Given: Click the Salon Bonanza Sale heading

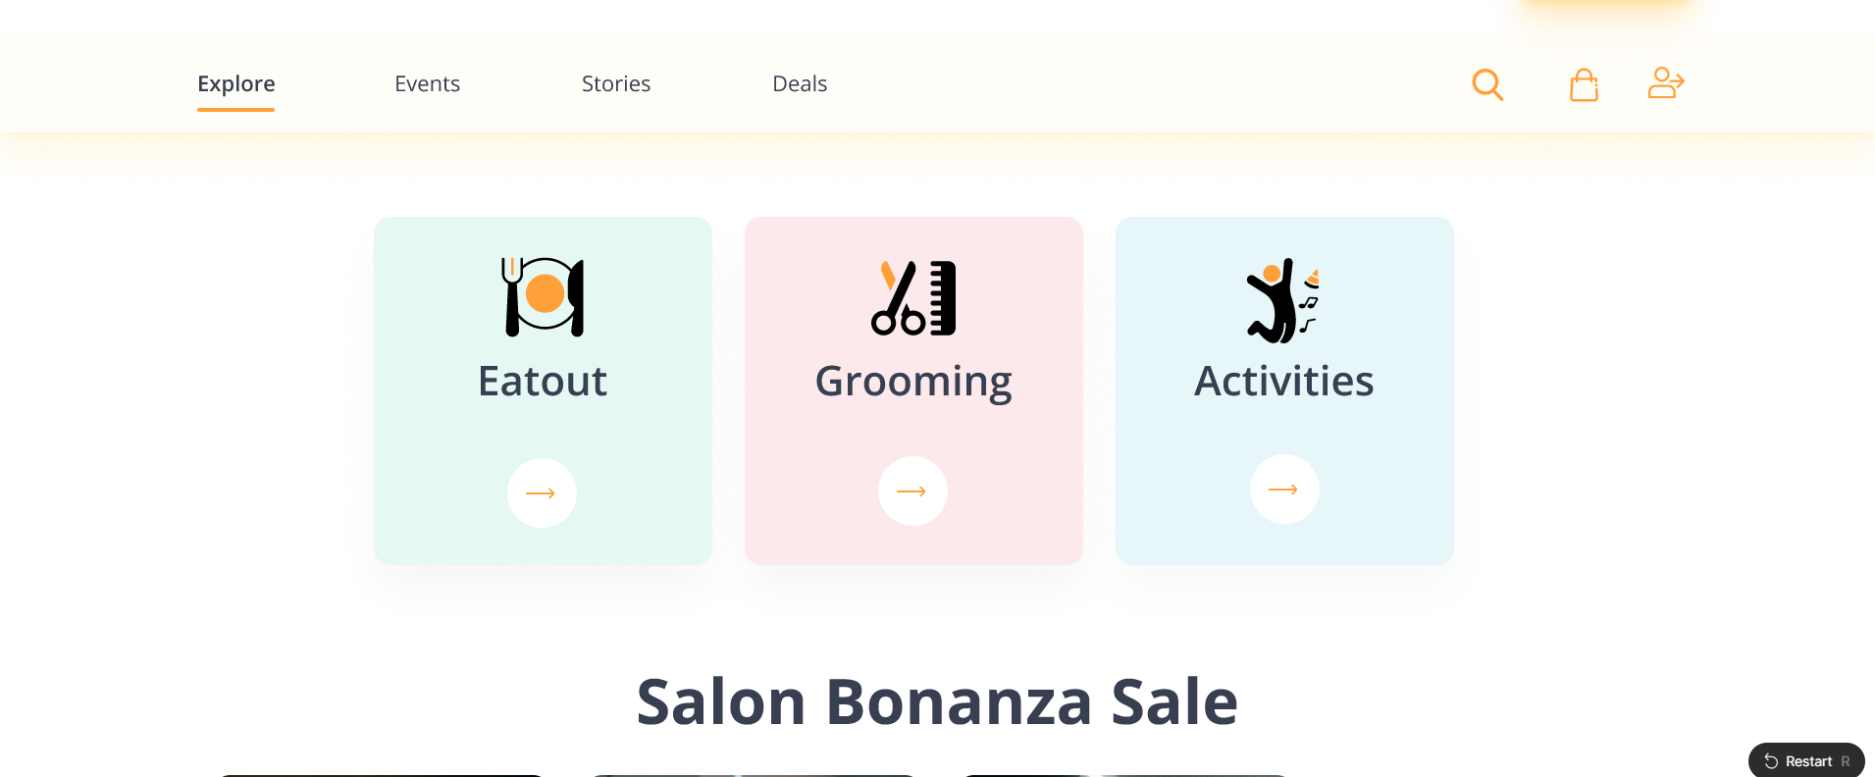Looking at the screenshot, I should [x=937, y=701].
